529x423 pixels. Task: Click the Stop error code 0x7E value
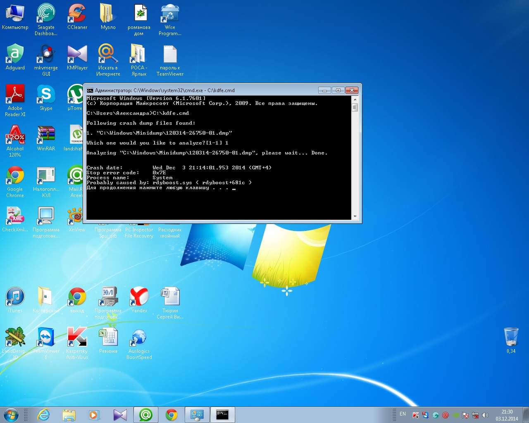click(x=159, y=173)
